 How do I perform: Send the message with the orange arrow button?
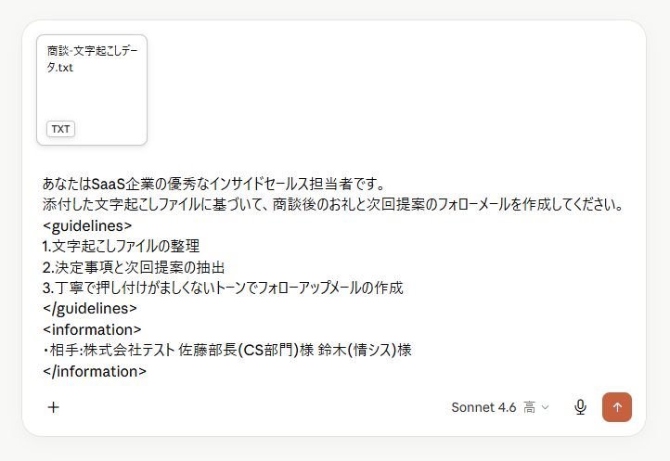click(616, 407)
